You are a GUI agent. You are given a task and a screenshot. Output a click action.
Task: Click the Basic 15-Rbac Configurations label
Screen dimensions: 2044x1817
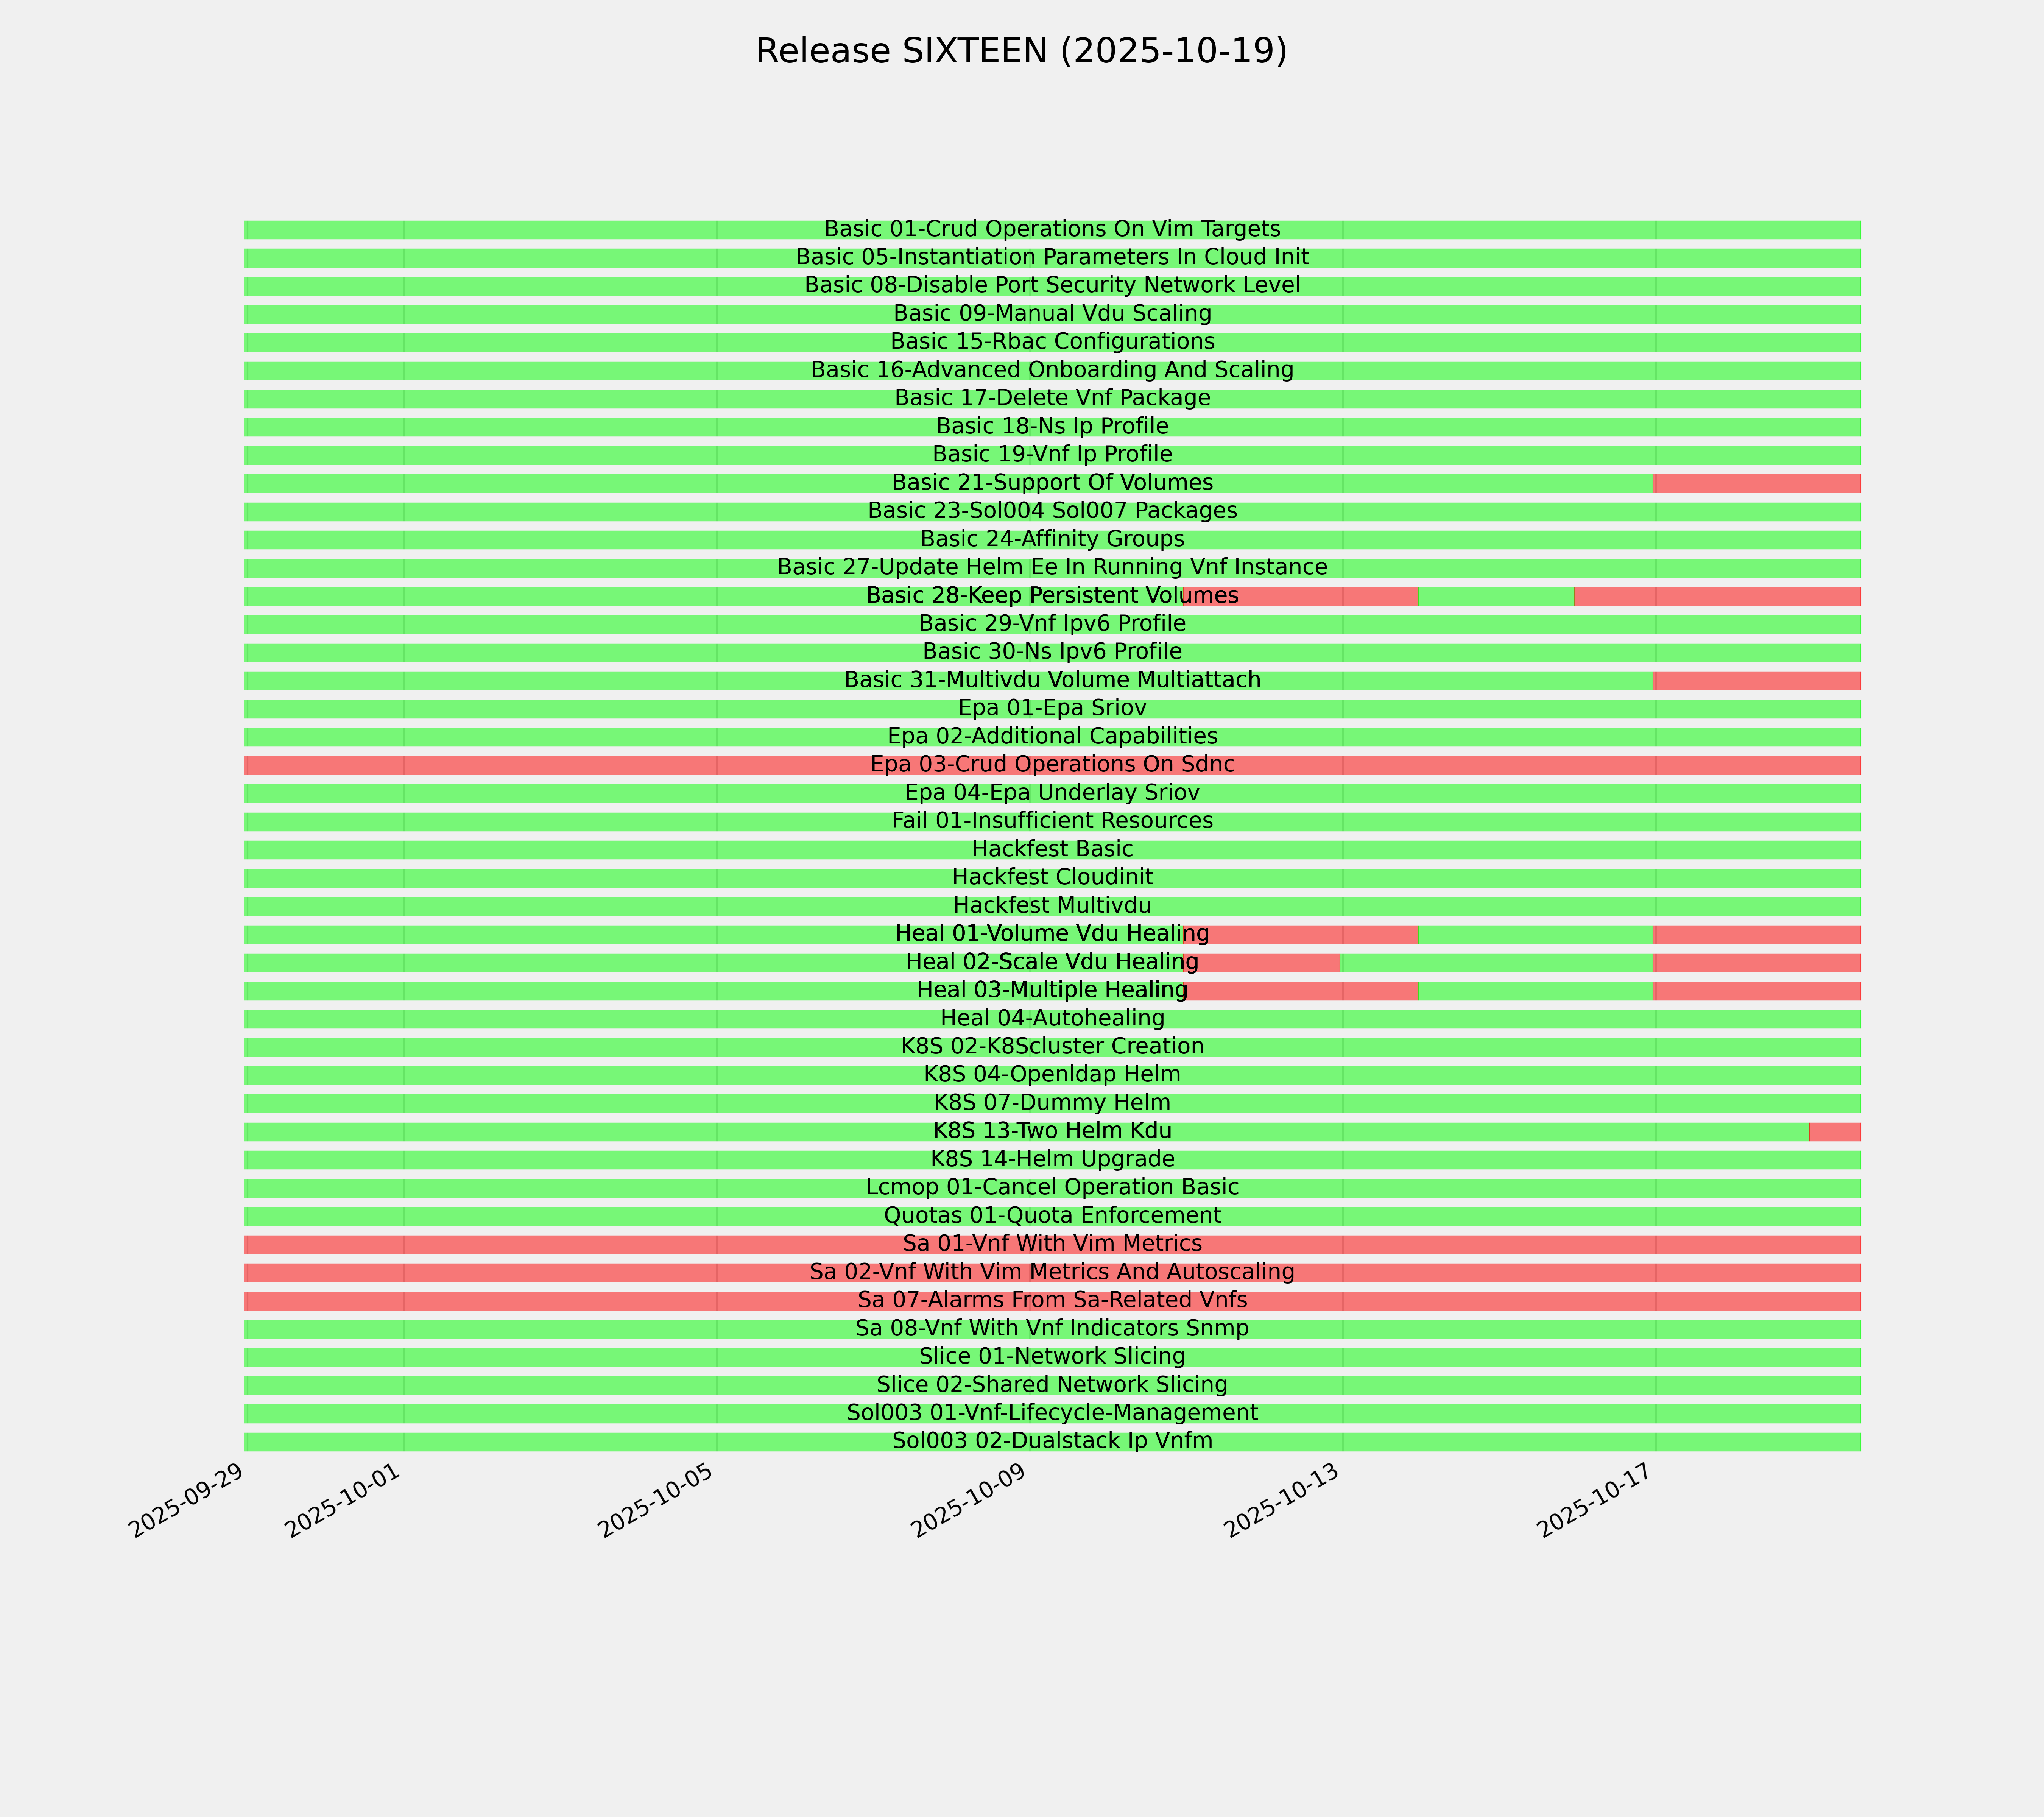(x=1052, y=342)
